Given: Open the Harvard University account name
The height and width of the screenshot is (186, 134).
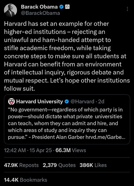Looking at the screenshot, I should pyautogui.click(x=40, y=102).
